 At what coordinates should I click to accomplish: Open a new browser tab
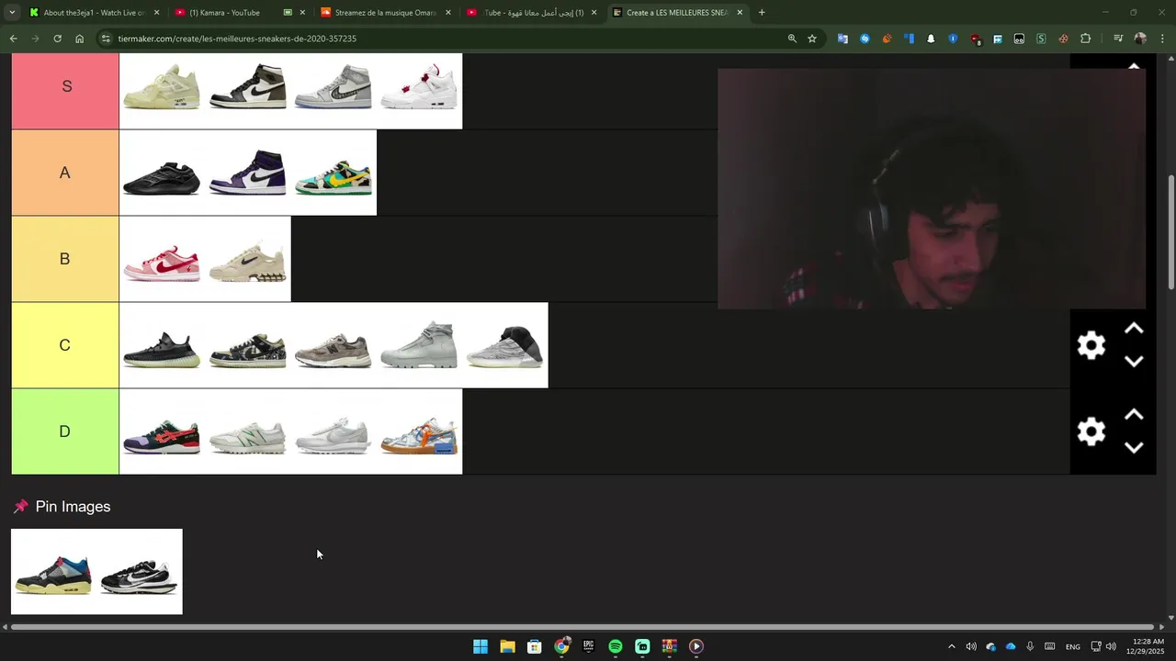762,13
